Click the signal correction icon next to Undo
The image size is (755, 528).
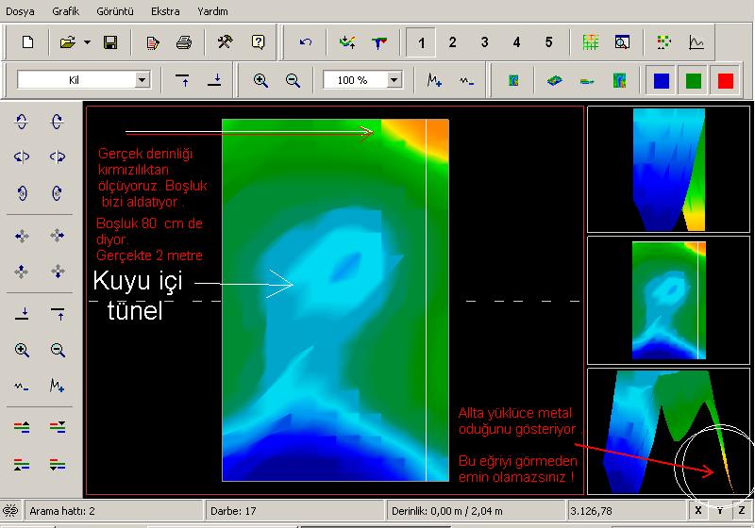[x=347, y=42]
